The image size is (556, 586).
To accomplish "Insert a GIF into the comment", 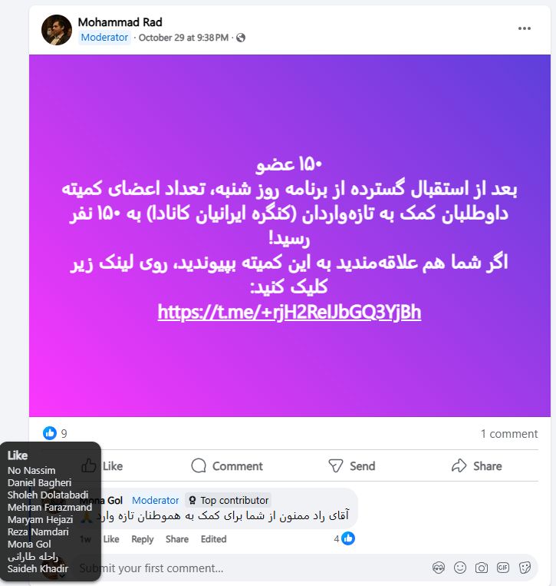I will coord(503,568).
